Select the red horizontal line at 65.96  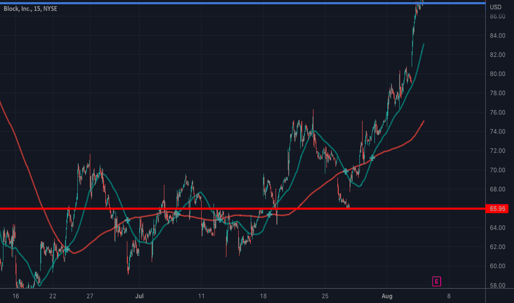[x=243, y=209]
